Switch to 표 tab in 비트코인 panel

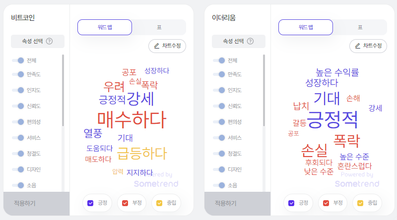tap(159, 27)
